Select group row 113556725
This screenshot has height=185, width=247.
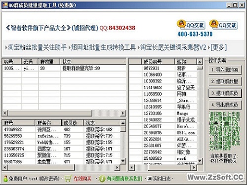61,155
